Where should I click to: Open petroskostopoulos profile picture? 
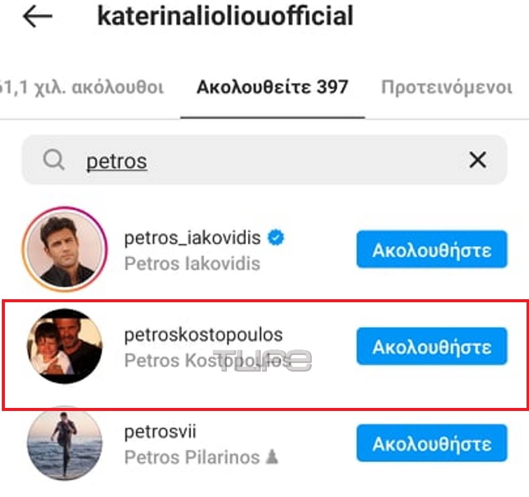(65, 346)
